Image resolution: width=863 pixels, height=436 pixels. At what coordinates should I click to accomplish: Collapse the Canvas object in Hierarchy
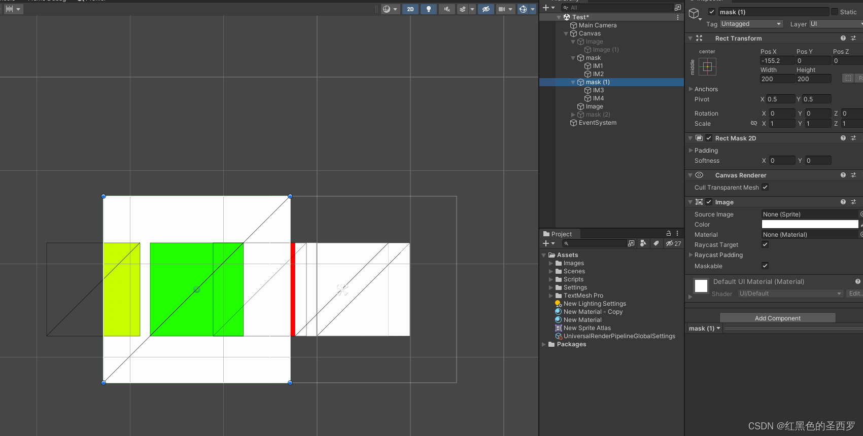coord(566,33)
